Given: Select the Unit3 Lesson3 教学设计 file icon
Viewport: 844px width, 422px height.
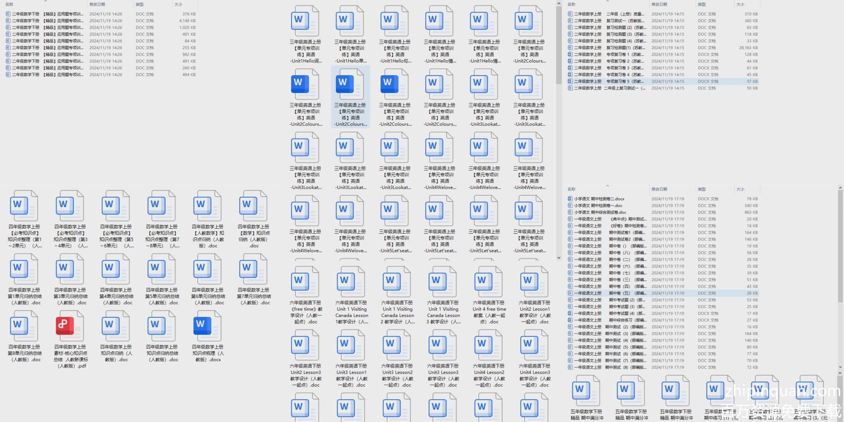Looking at the screenshot, I should (443, 345).
